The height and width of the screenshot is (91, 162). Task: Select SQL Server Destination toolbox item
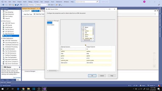(12, 64)
